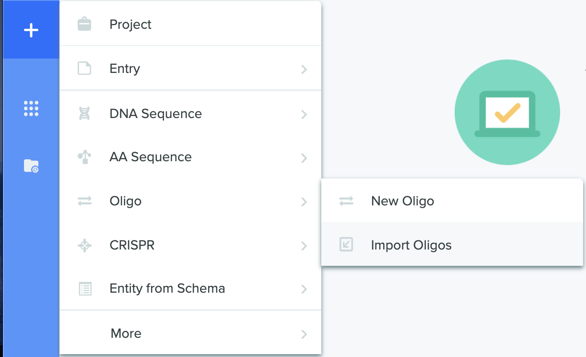Click the CRISPR crosshair icon
This screenshot has height=357, width=586.
(84, 245)
